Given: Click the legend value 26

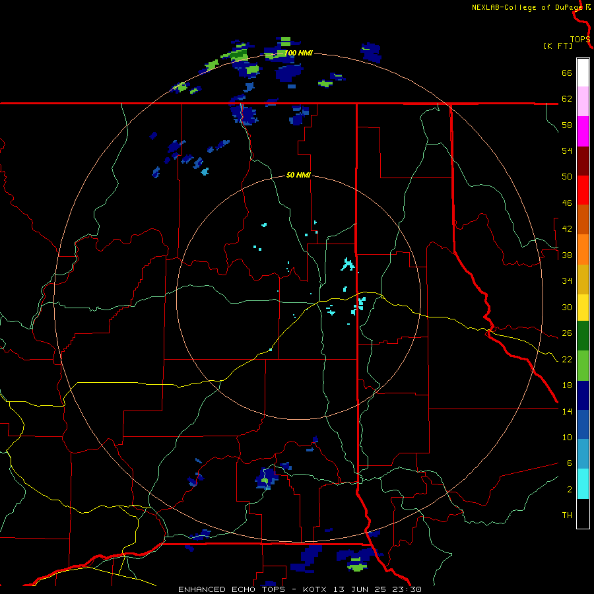Looking at the screenshot, I should pyautogui.click(x=567, y=333).
